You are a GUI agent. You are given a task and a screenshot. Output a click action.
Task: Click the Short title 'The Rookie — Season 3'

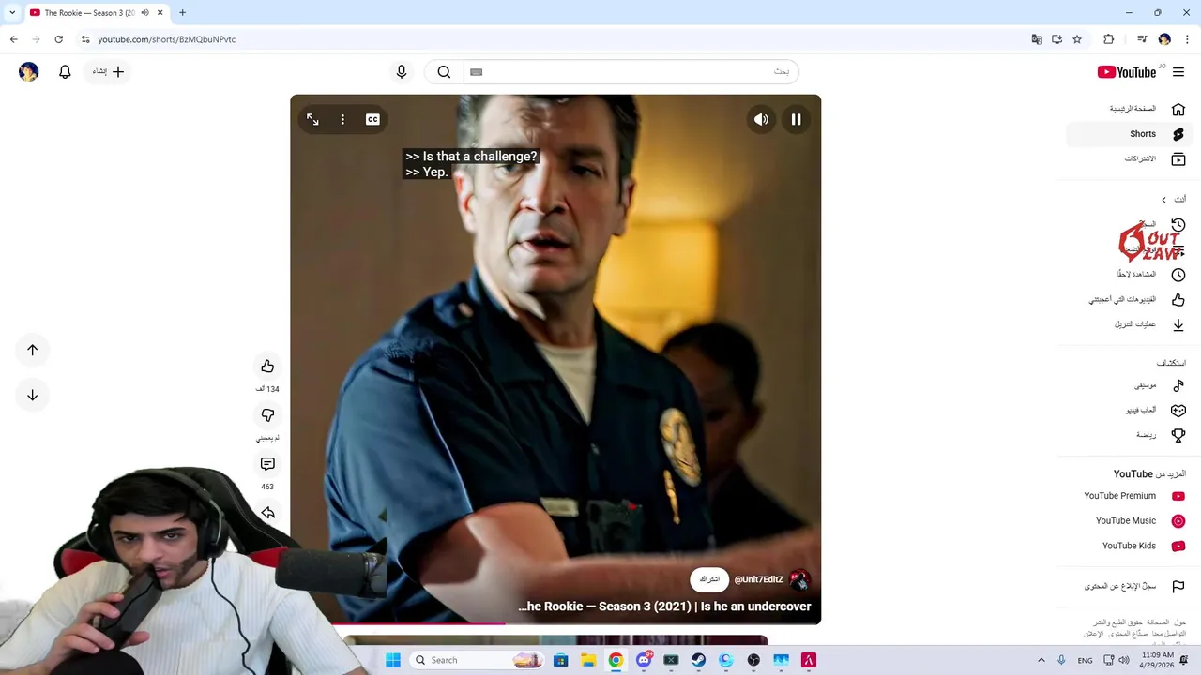coord(664,607)
